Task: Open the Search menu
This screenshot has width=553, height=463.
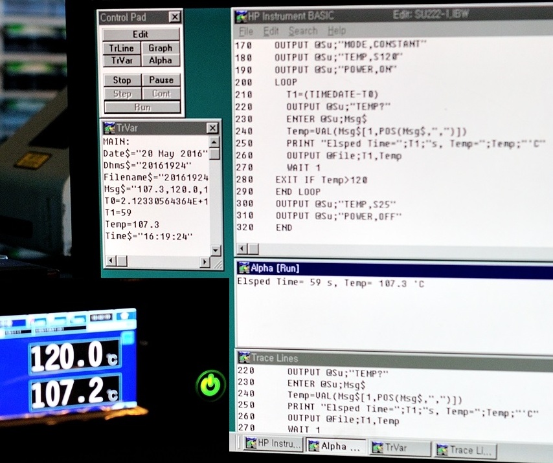Action: tap(303, 31)
